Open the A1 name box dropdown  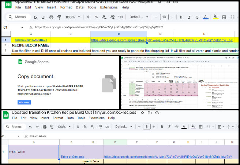pyautogui.click(x=19, y=136)
